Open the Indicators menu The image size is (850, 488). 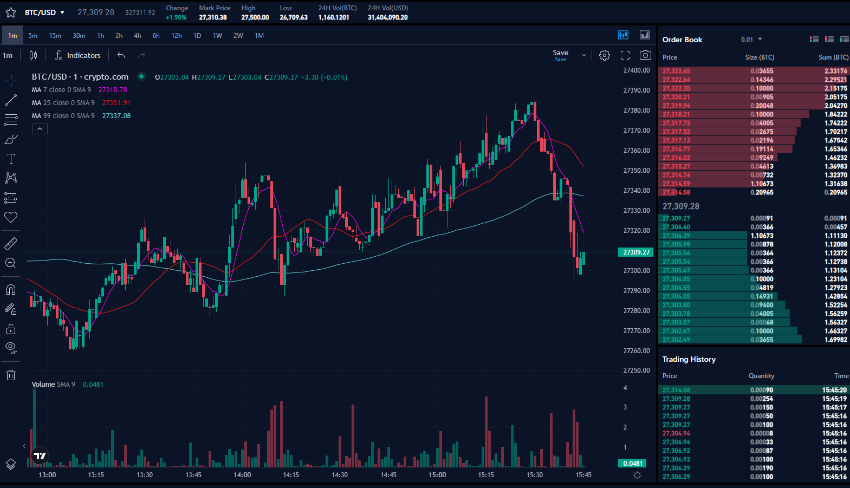pos(77,55)
